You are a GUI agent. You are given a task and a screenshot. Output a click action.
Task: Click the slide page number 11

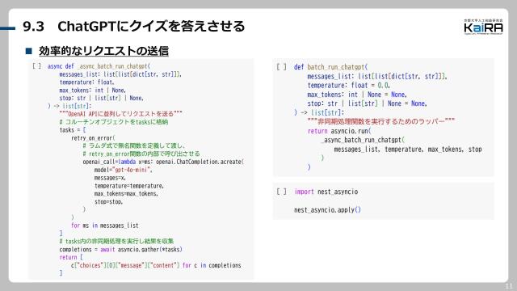(x=509, y=286)
